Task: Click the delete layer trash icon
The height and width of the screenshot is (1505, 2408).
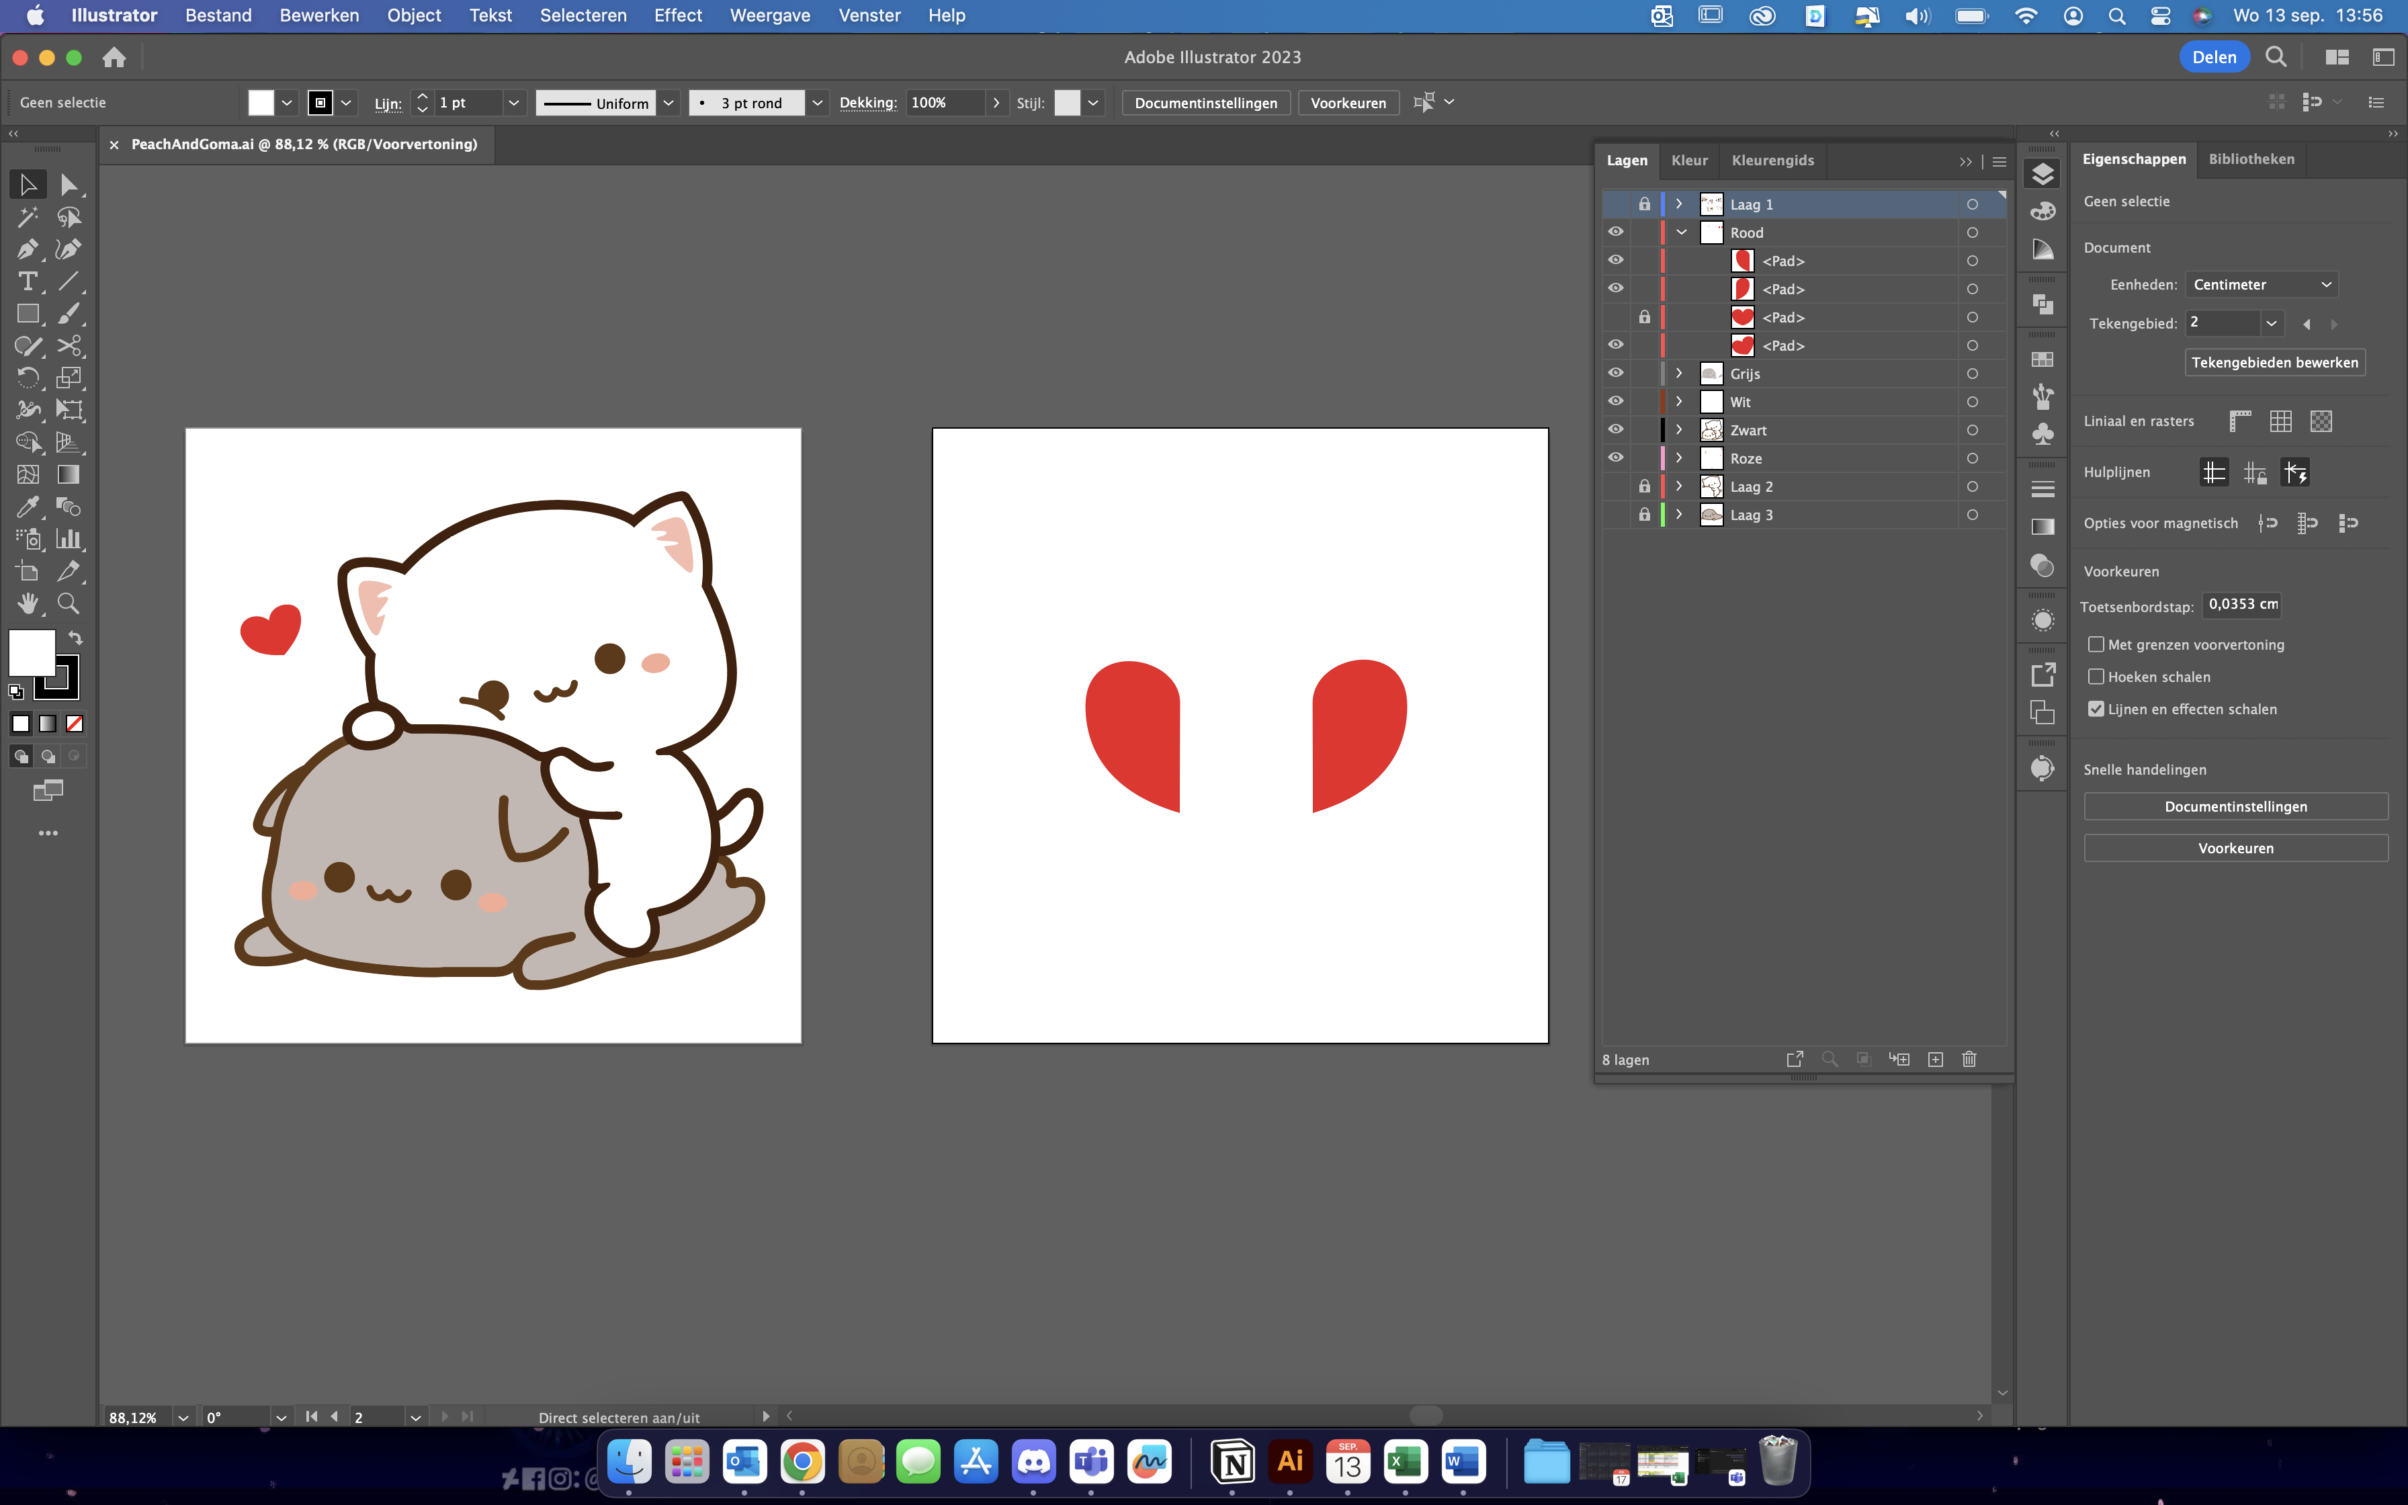Action: point(1968,1059)
